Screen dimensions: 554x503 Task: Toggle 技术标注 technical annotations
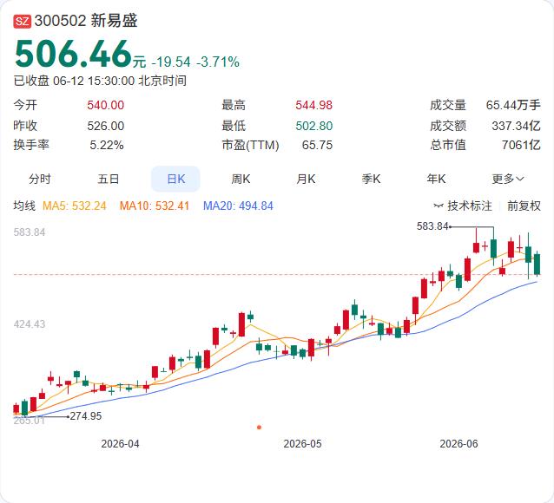pos(469,206)
